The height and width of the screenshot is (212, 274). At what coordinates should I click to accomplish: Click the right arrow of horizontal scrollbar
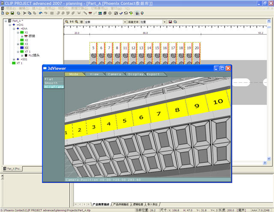[265, 163]
